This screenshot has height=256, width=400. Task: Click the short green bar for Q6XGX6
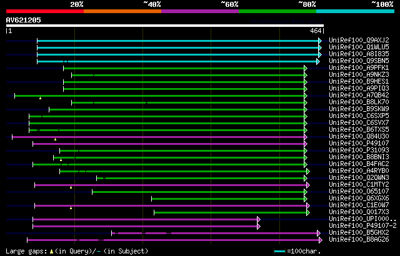click(227, 199)
